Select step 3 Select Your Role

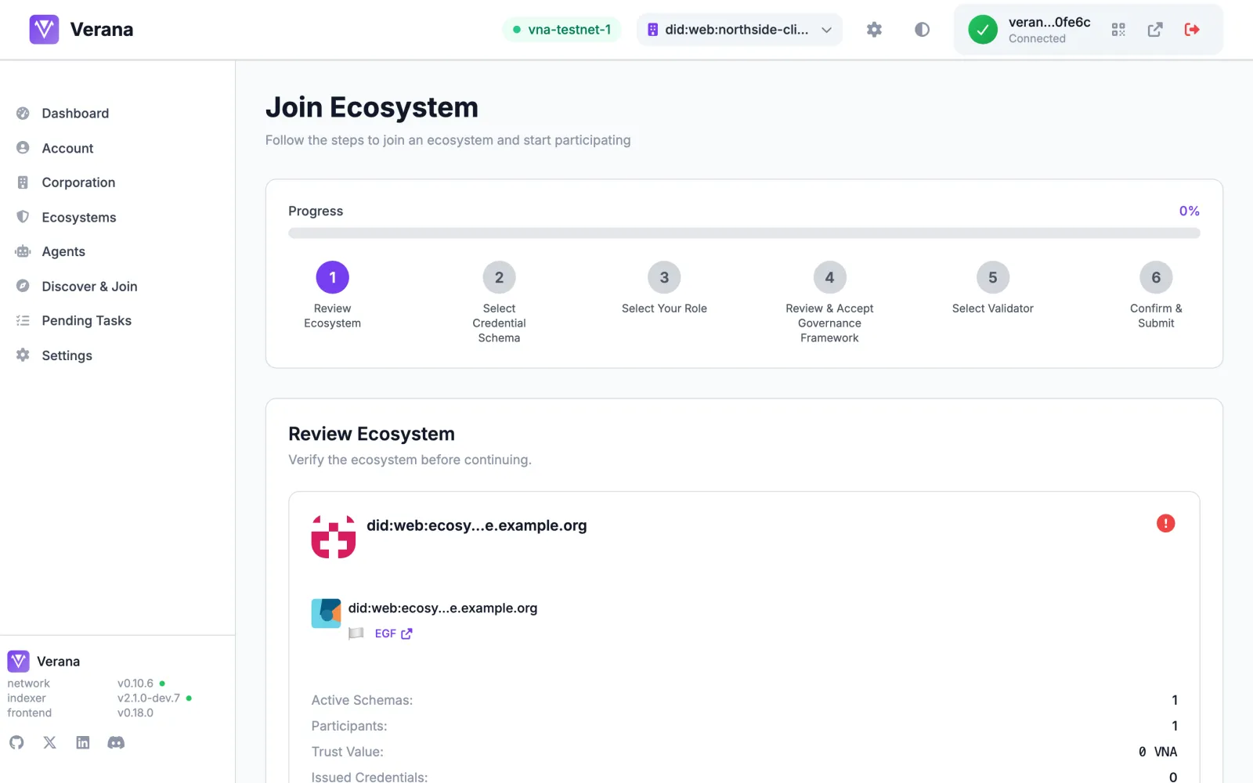tap(664, 277)
